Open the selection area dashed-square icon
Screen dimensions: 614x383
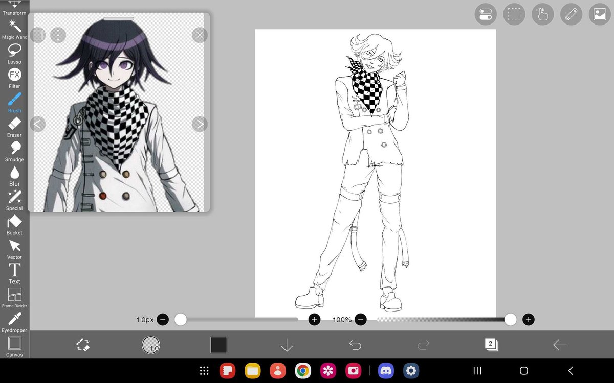(x=514, y=14)
